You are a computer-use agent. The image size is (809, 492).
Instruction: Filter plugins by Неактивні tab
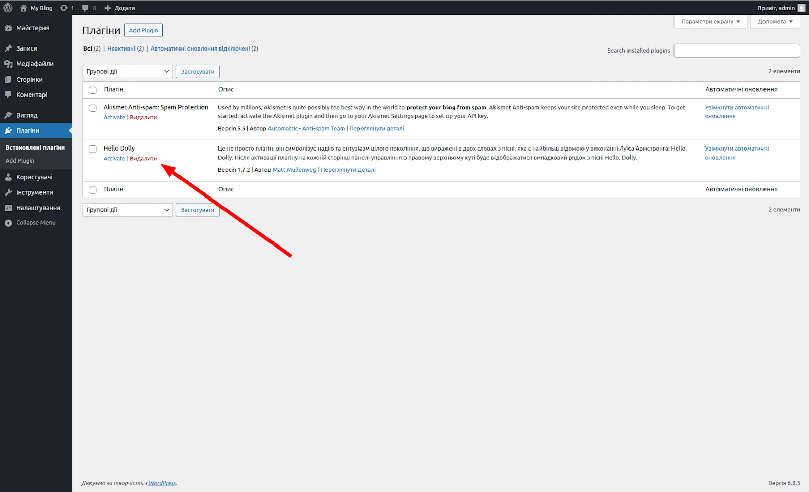tap(121, 48)
